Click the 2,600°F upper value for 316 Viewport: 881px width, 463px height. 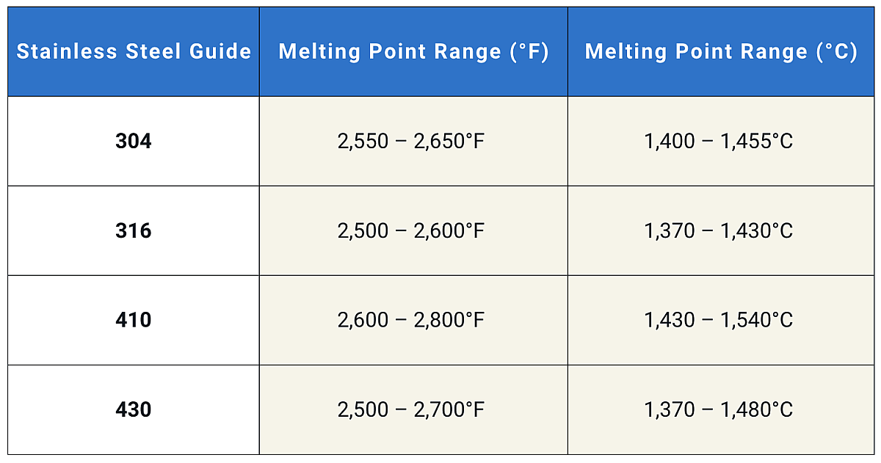coord(449,231)
